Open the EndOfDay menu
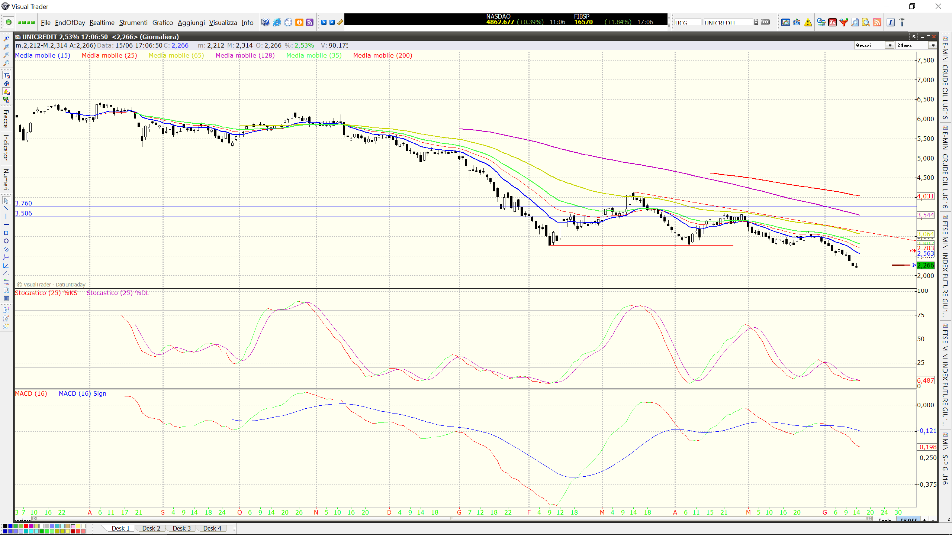This screenshot has height=535, width=952. click(70, 23)
